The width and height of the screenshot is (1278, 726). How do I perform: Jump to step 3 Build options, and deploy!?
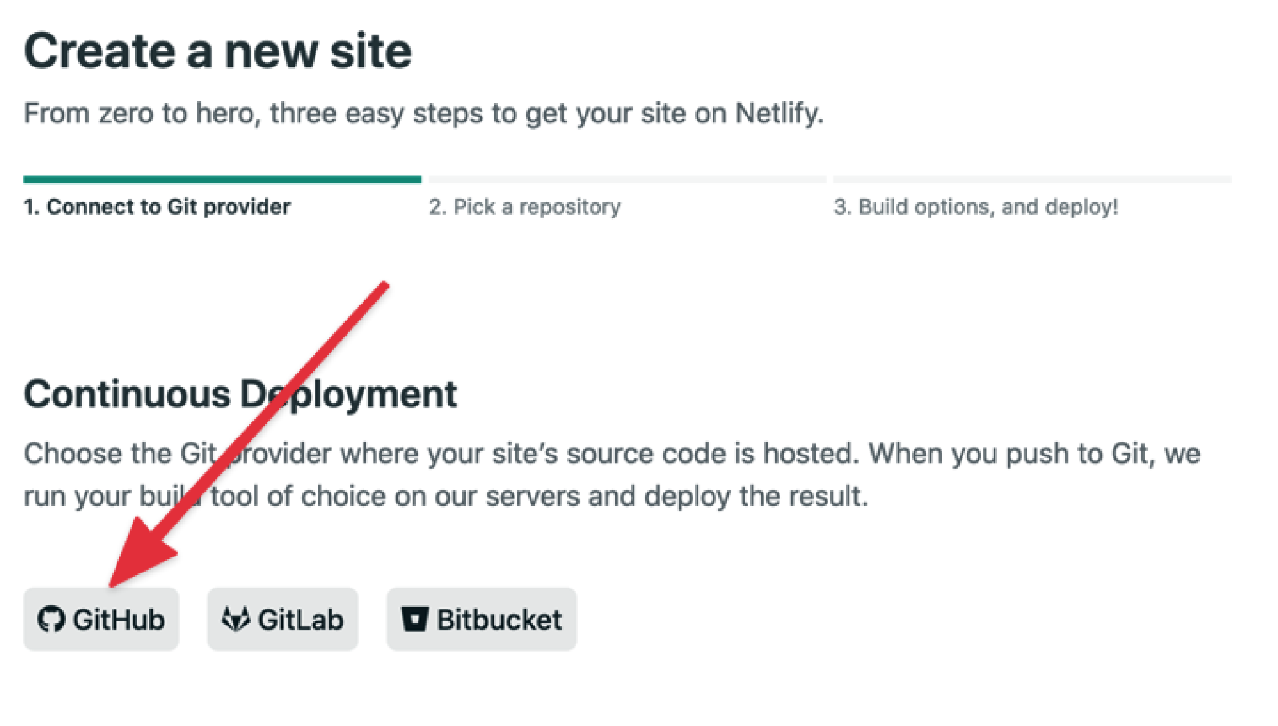(x=976, y=207)
